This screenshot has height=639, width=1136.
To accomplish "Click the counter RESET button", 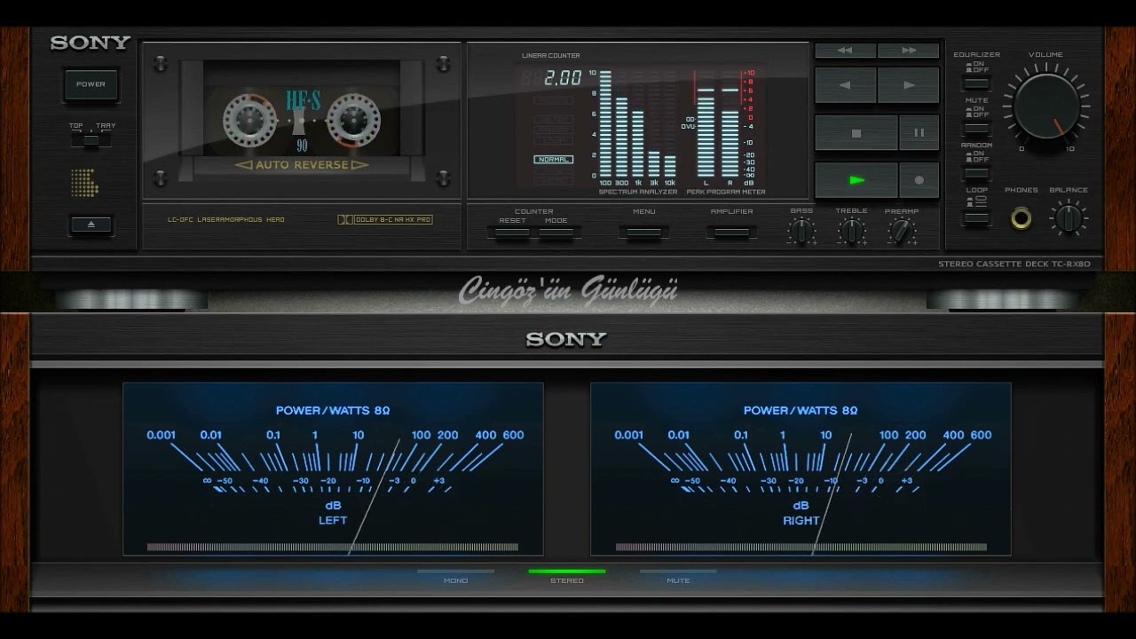I will [x=512, y=233].
